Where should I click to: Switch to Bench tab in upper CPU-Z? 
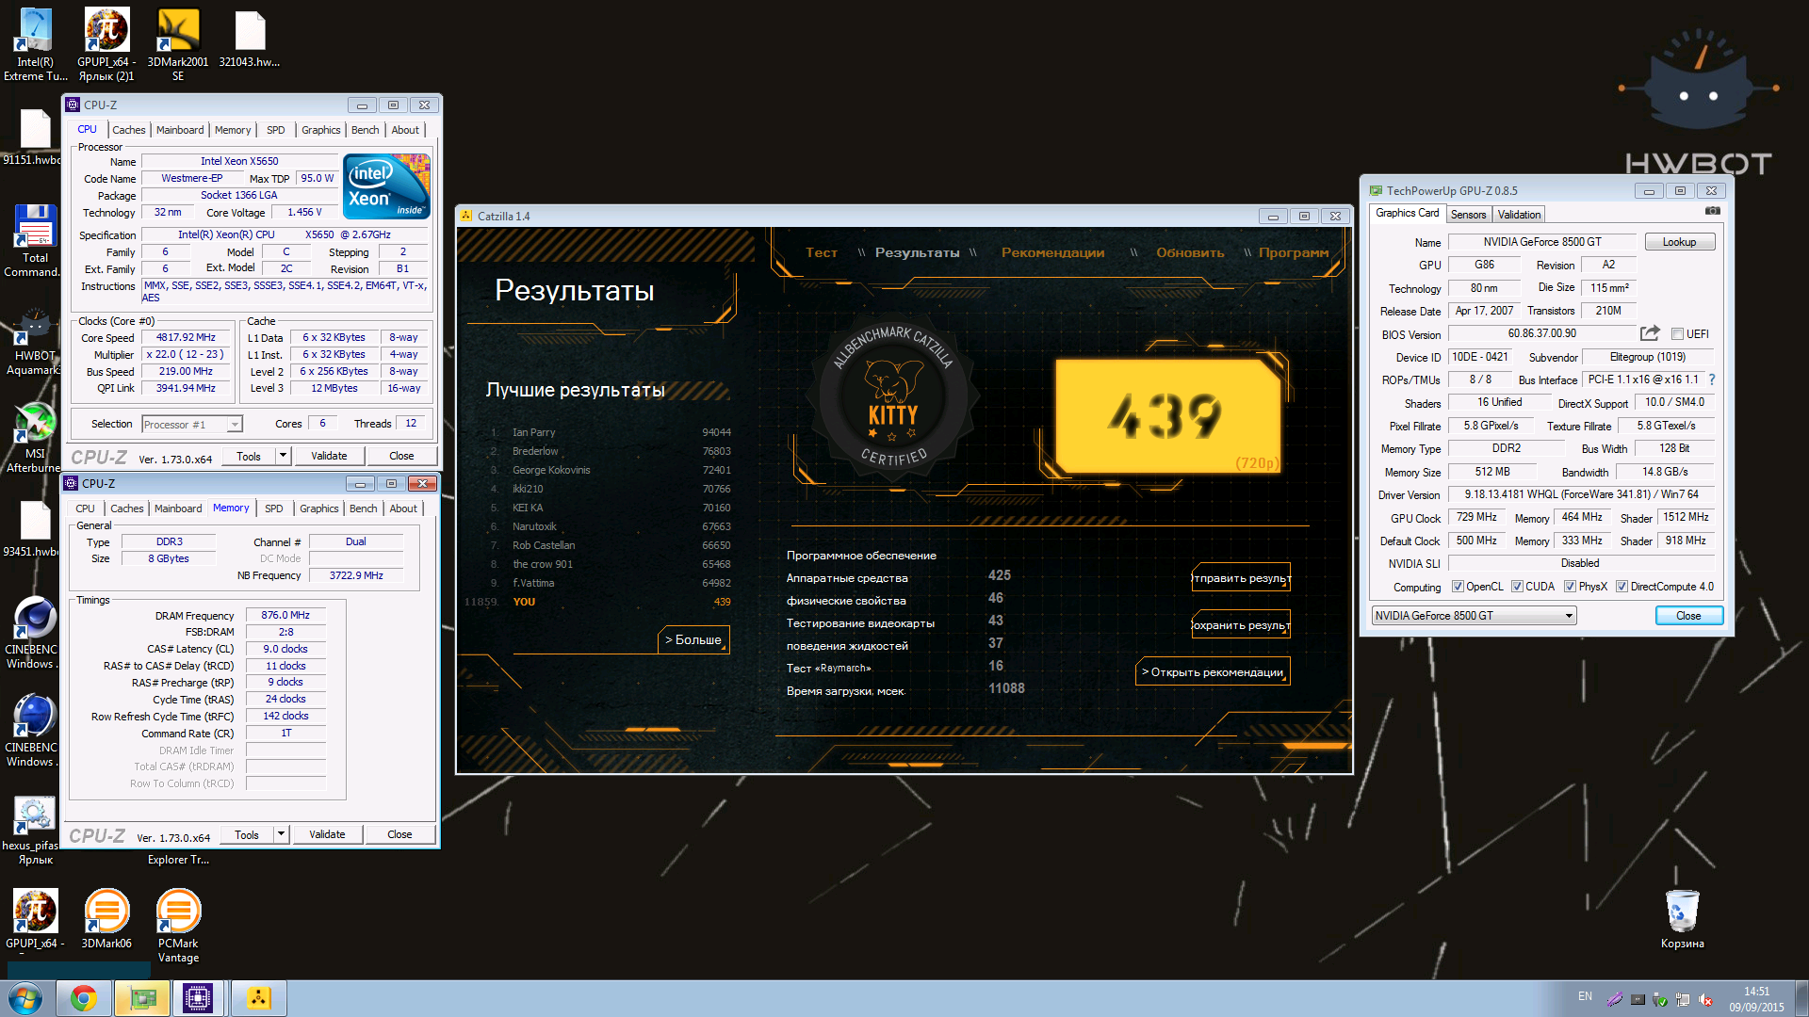point(365,130)
